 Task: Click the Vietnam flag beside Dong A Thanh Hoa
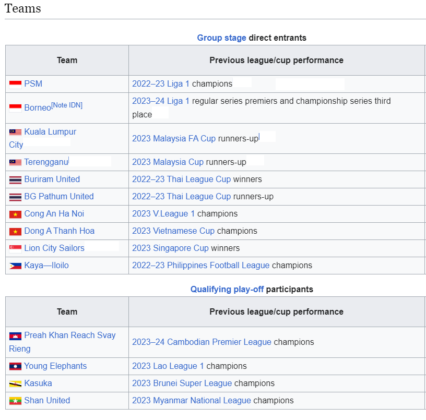(x=15, y=231)
